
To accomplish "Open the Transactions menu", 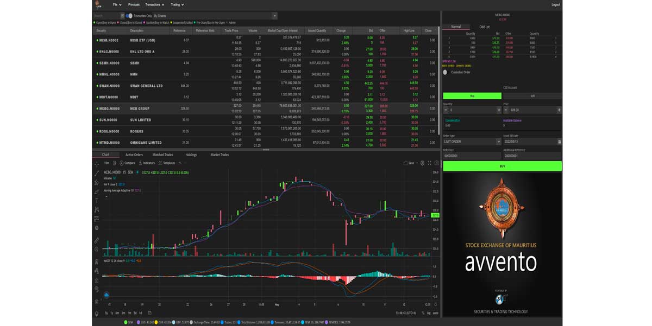I will tap(155, 4).
